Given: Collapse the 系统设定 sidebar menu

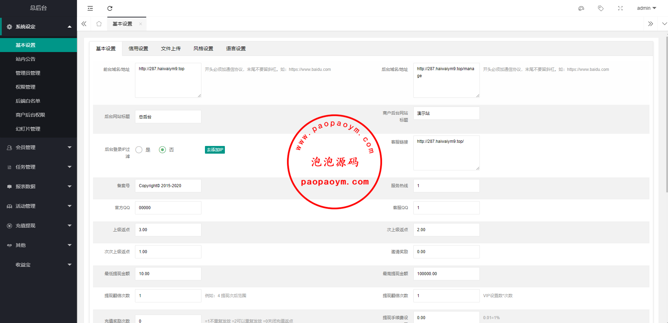Looking at the screenshot, I should point(38,27).
